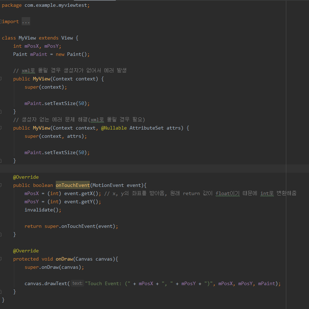This screenshot has height=309, width=309.
Task: Click "AttributeSet attrs" parameter
Action: (155, 128)
